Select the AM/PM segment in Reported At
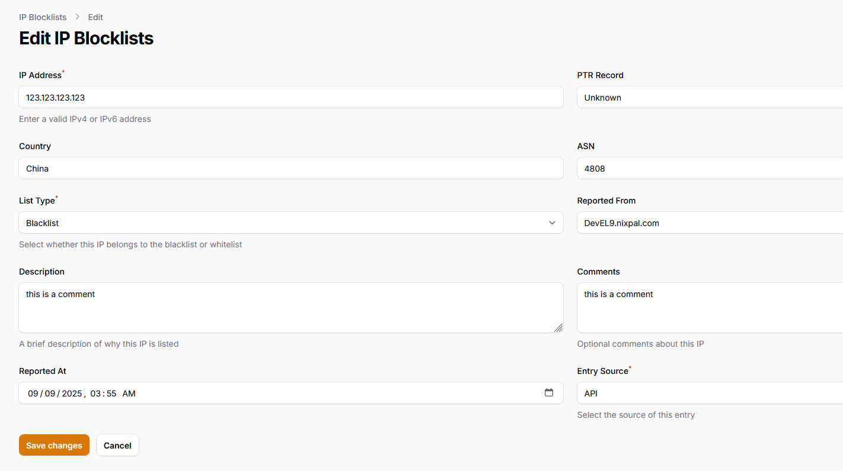The width and height of the screenshot is (843, 471). point(129,393)
